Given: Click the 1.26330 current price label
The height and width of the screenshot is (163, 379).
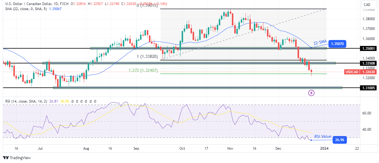Looking at the screenshot, I should click(x=368, y=72).
